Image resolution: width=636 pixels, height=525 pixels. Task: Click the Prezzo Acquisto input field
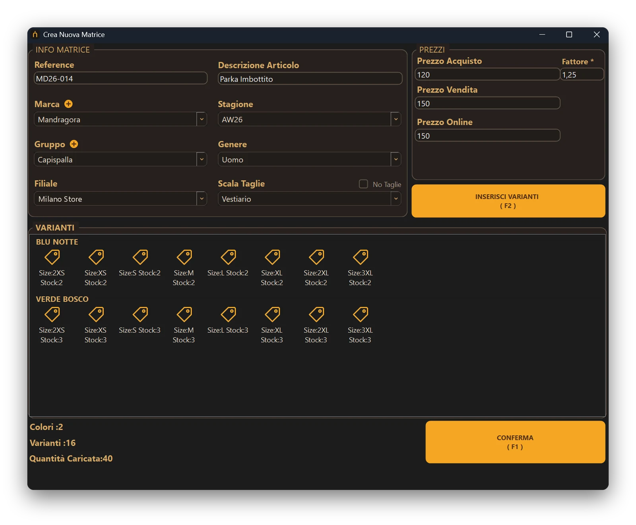[x=487, y=74]
